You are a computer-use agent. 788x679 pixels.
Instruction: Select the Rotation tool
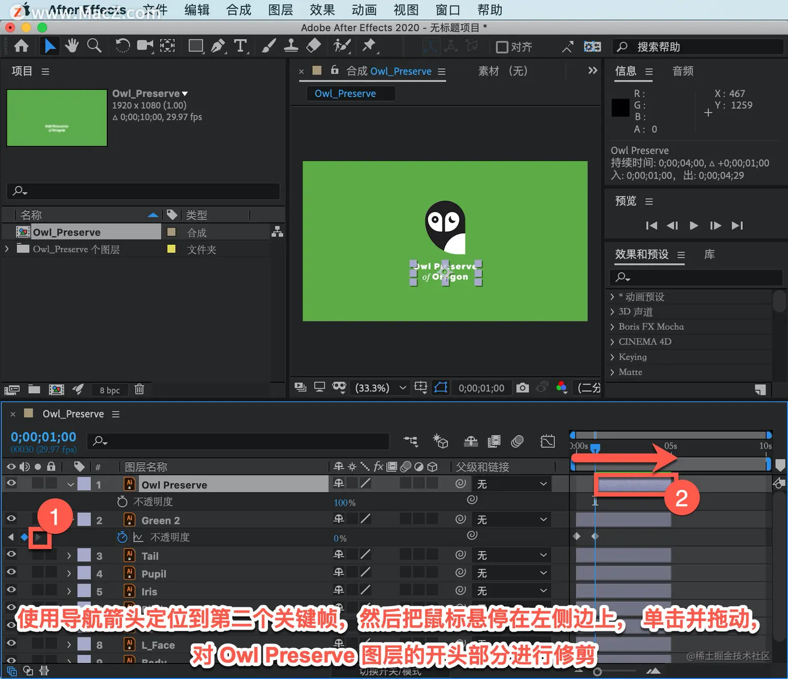pos(122,46)
